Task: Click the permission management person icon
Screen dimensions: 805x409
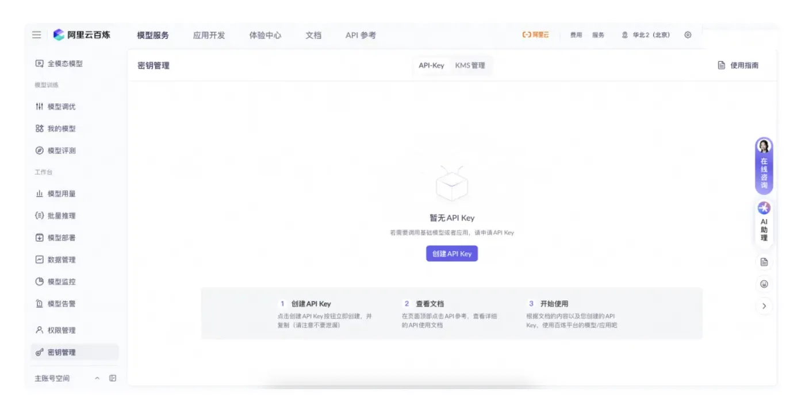Action: coord(39,330)
